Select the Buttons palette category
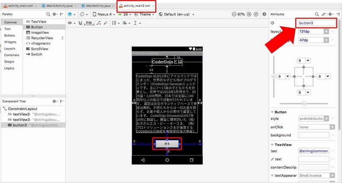This screenshot has width=342, height=183. coord(9,35)
